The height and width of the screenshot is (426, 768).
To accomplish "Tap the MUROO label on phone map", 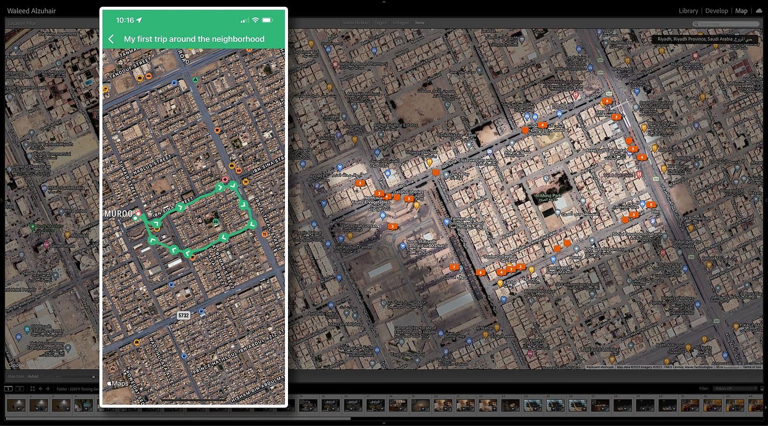I will tap(118, 214).
